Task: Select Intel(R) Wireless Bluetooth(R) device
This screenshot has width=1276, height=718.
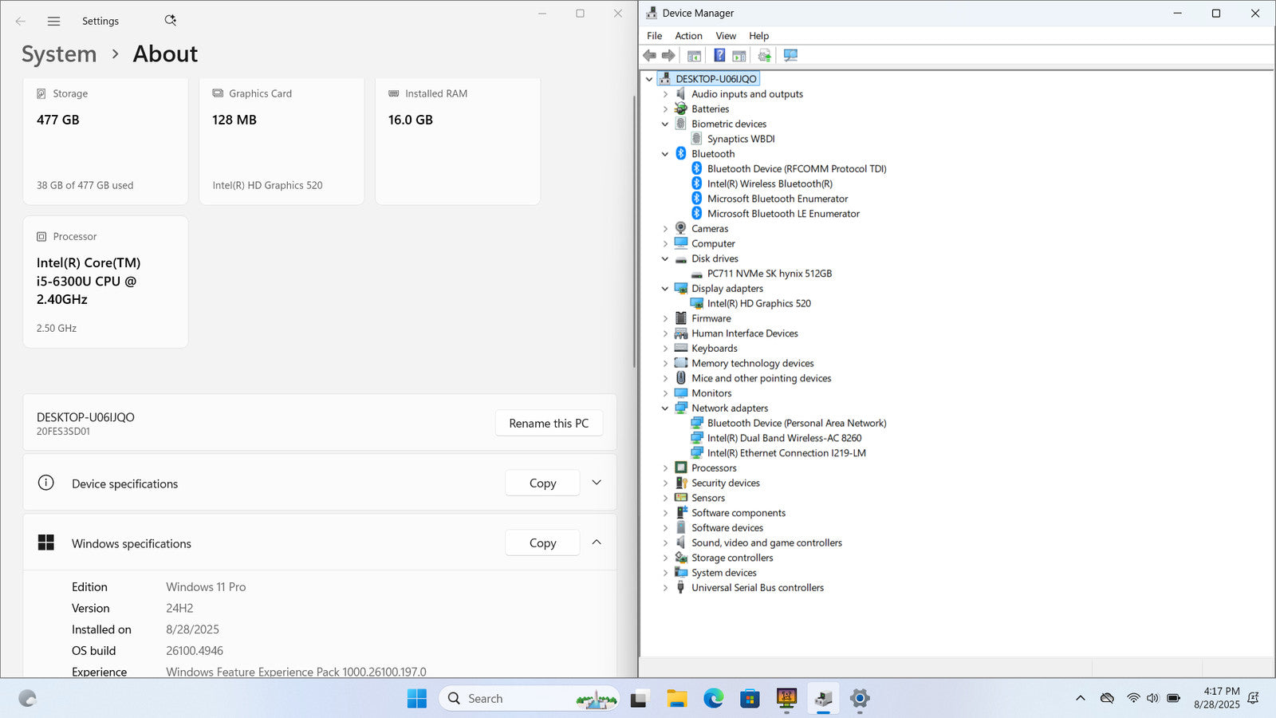Action: coord(770,183)
